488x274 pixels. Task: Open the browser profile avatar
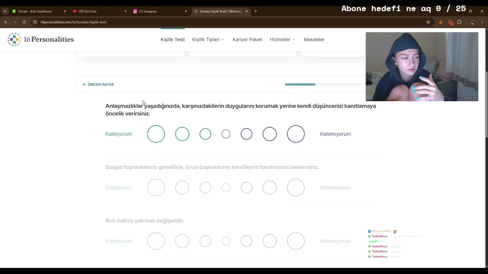[x=473, y=22]
